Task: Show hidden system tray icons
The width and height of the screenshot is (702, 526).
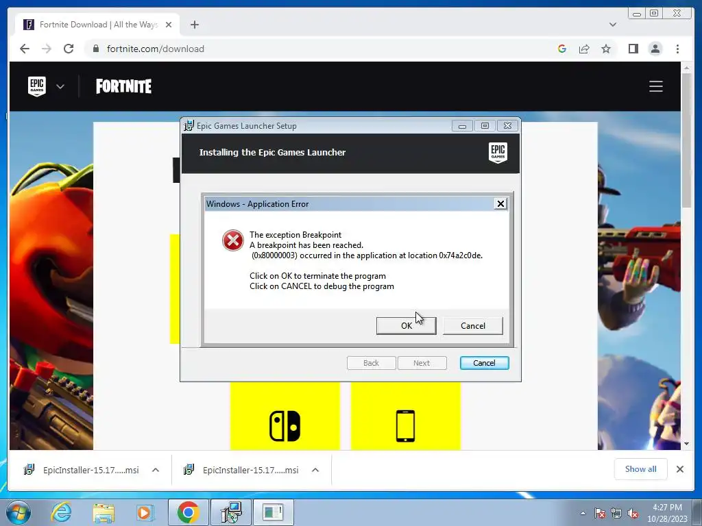Action: coord(583,513)
